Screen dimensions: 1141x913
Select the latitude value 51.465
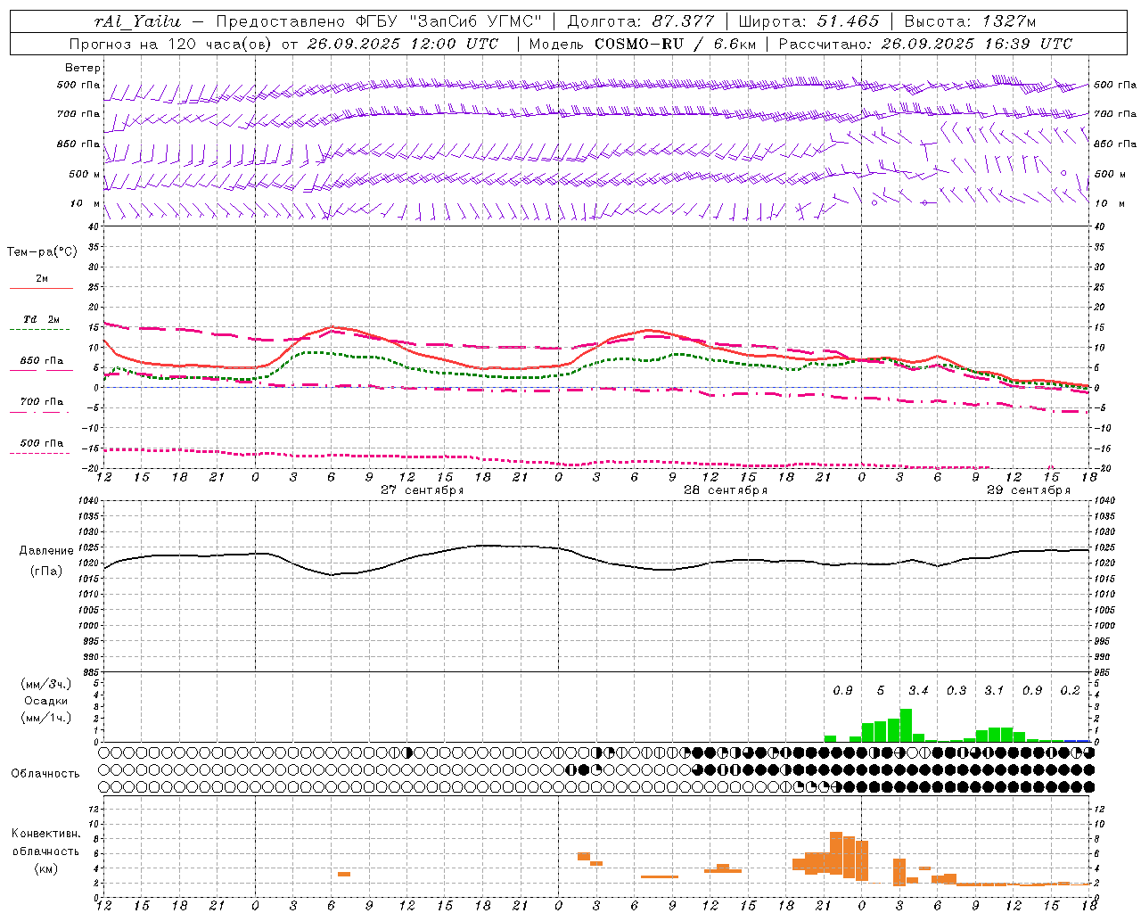(x=848, y=21)
